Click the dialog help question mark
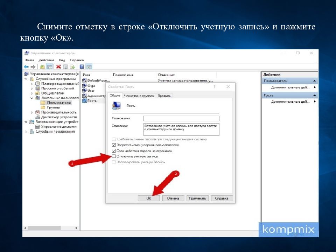The width and height of the screenshot is (336, 252). click(215, 86)
